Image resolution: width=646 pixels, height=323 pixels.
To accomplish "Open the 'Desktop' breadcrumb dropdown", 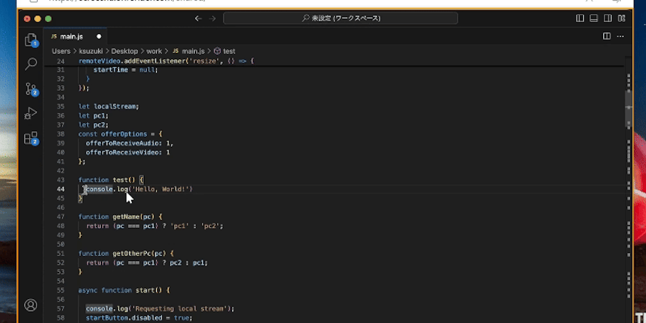I will [x=125, y=51].
